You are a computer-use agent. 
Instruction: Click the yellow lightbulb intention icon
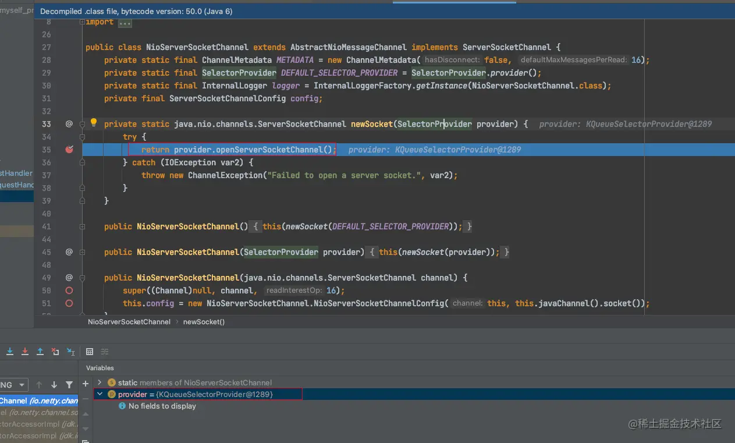pyautogui.click(x=93, y=123)
